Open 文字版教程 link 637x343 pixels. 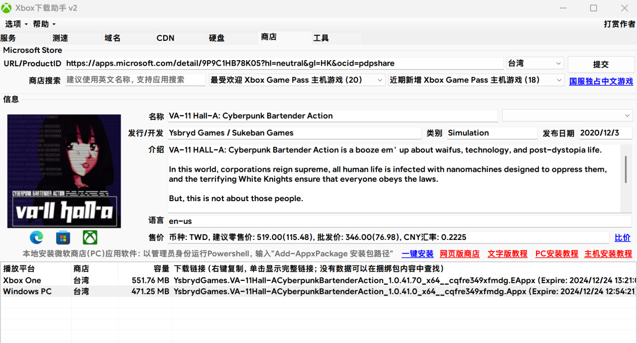508,254
